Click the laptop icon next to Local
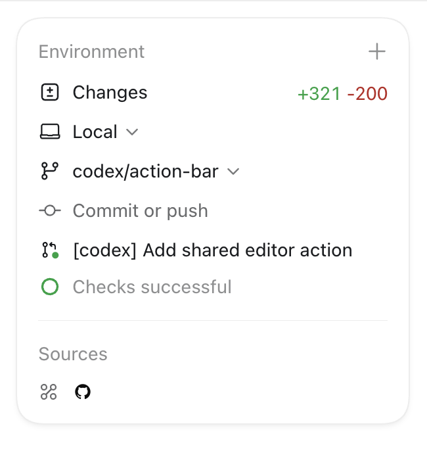Viewport: 427px width, 472px height. pyautogui.click(x=50, y=131)
